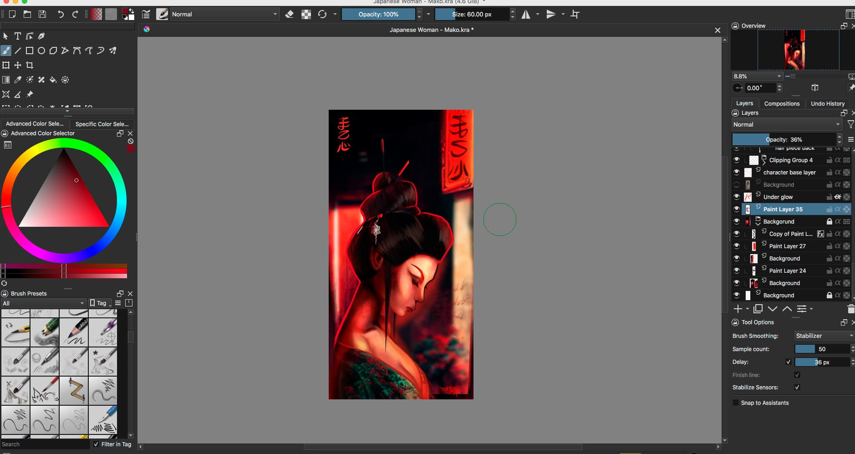
Task: Move the selected layer down
Action: point(773,309)
